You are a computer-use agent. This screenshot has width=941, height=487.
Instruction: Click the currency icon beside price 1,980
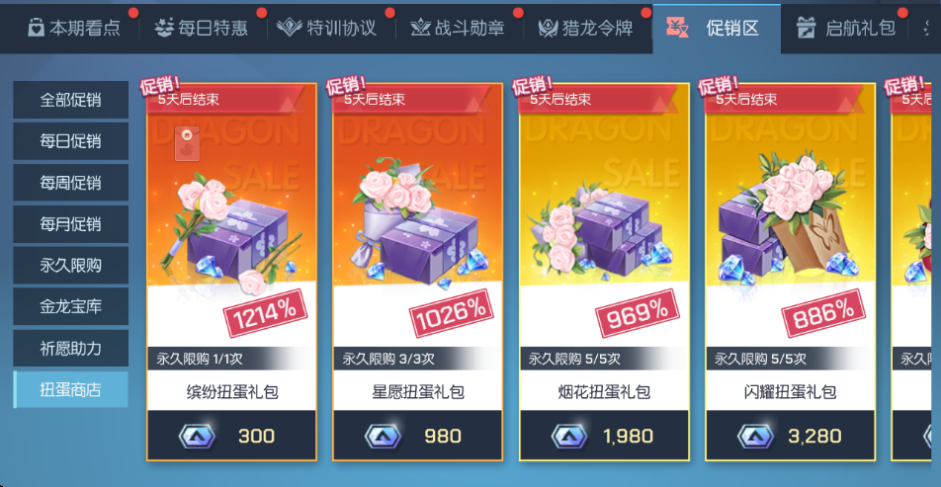[x=569, y=436]
